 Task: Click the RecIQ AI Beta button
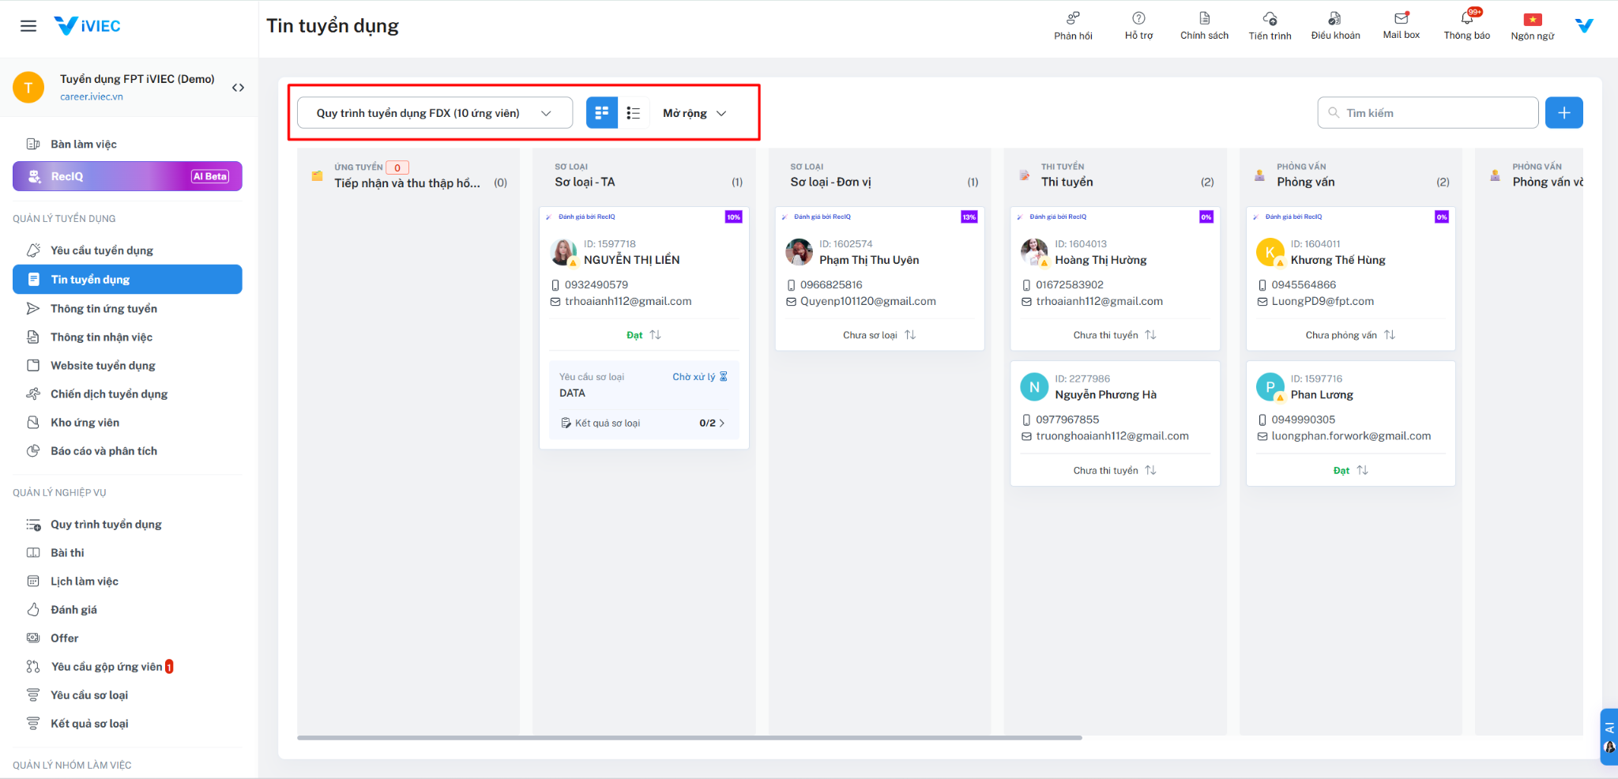pyautogui.click(x=127, y=176)
